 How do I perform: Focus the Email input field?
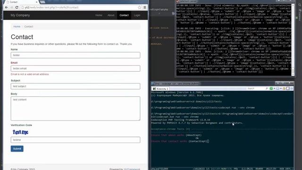tap(75, 68)
